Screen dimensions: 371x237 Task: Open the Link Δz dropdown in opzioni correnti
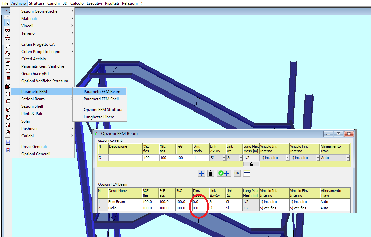[x=241, y=158]
